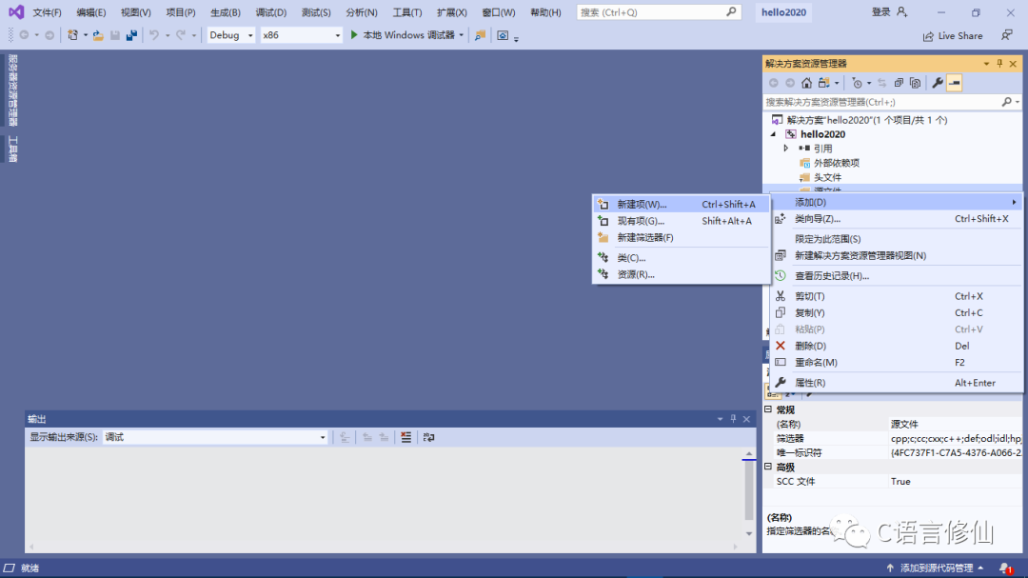Select the solution "hello2020" root node

point(867,120)
